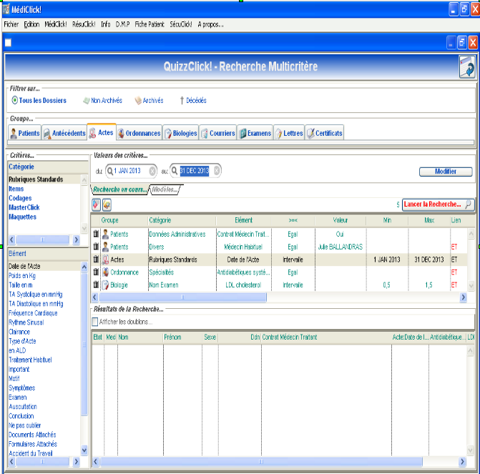Click the Biologie group icon in criteria table
Viewport: 480px width, 474px height.
pyautogui.click(x=105, y=285)
